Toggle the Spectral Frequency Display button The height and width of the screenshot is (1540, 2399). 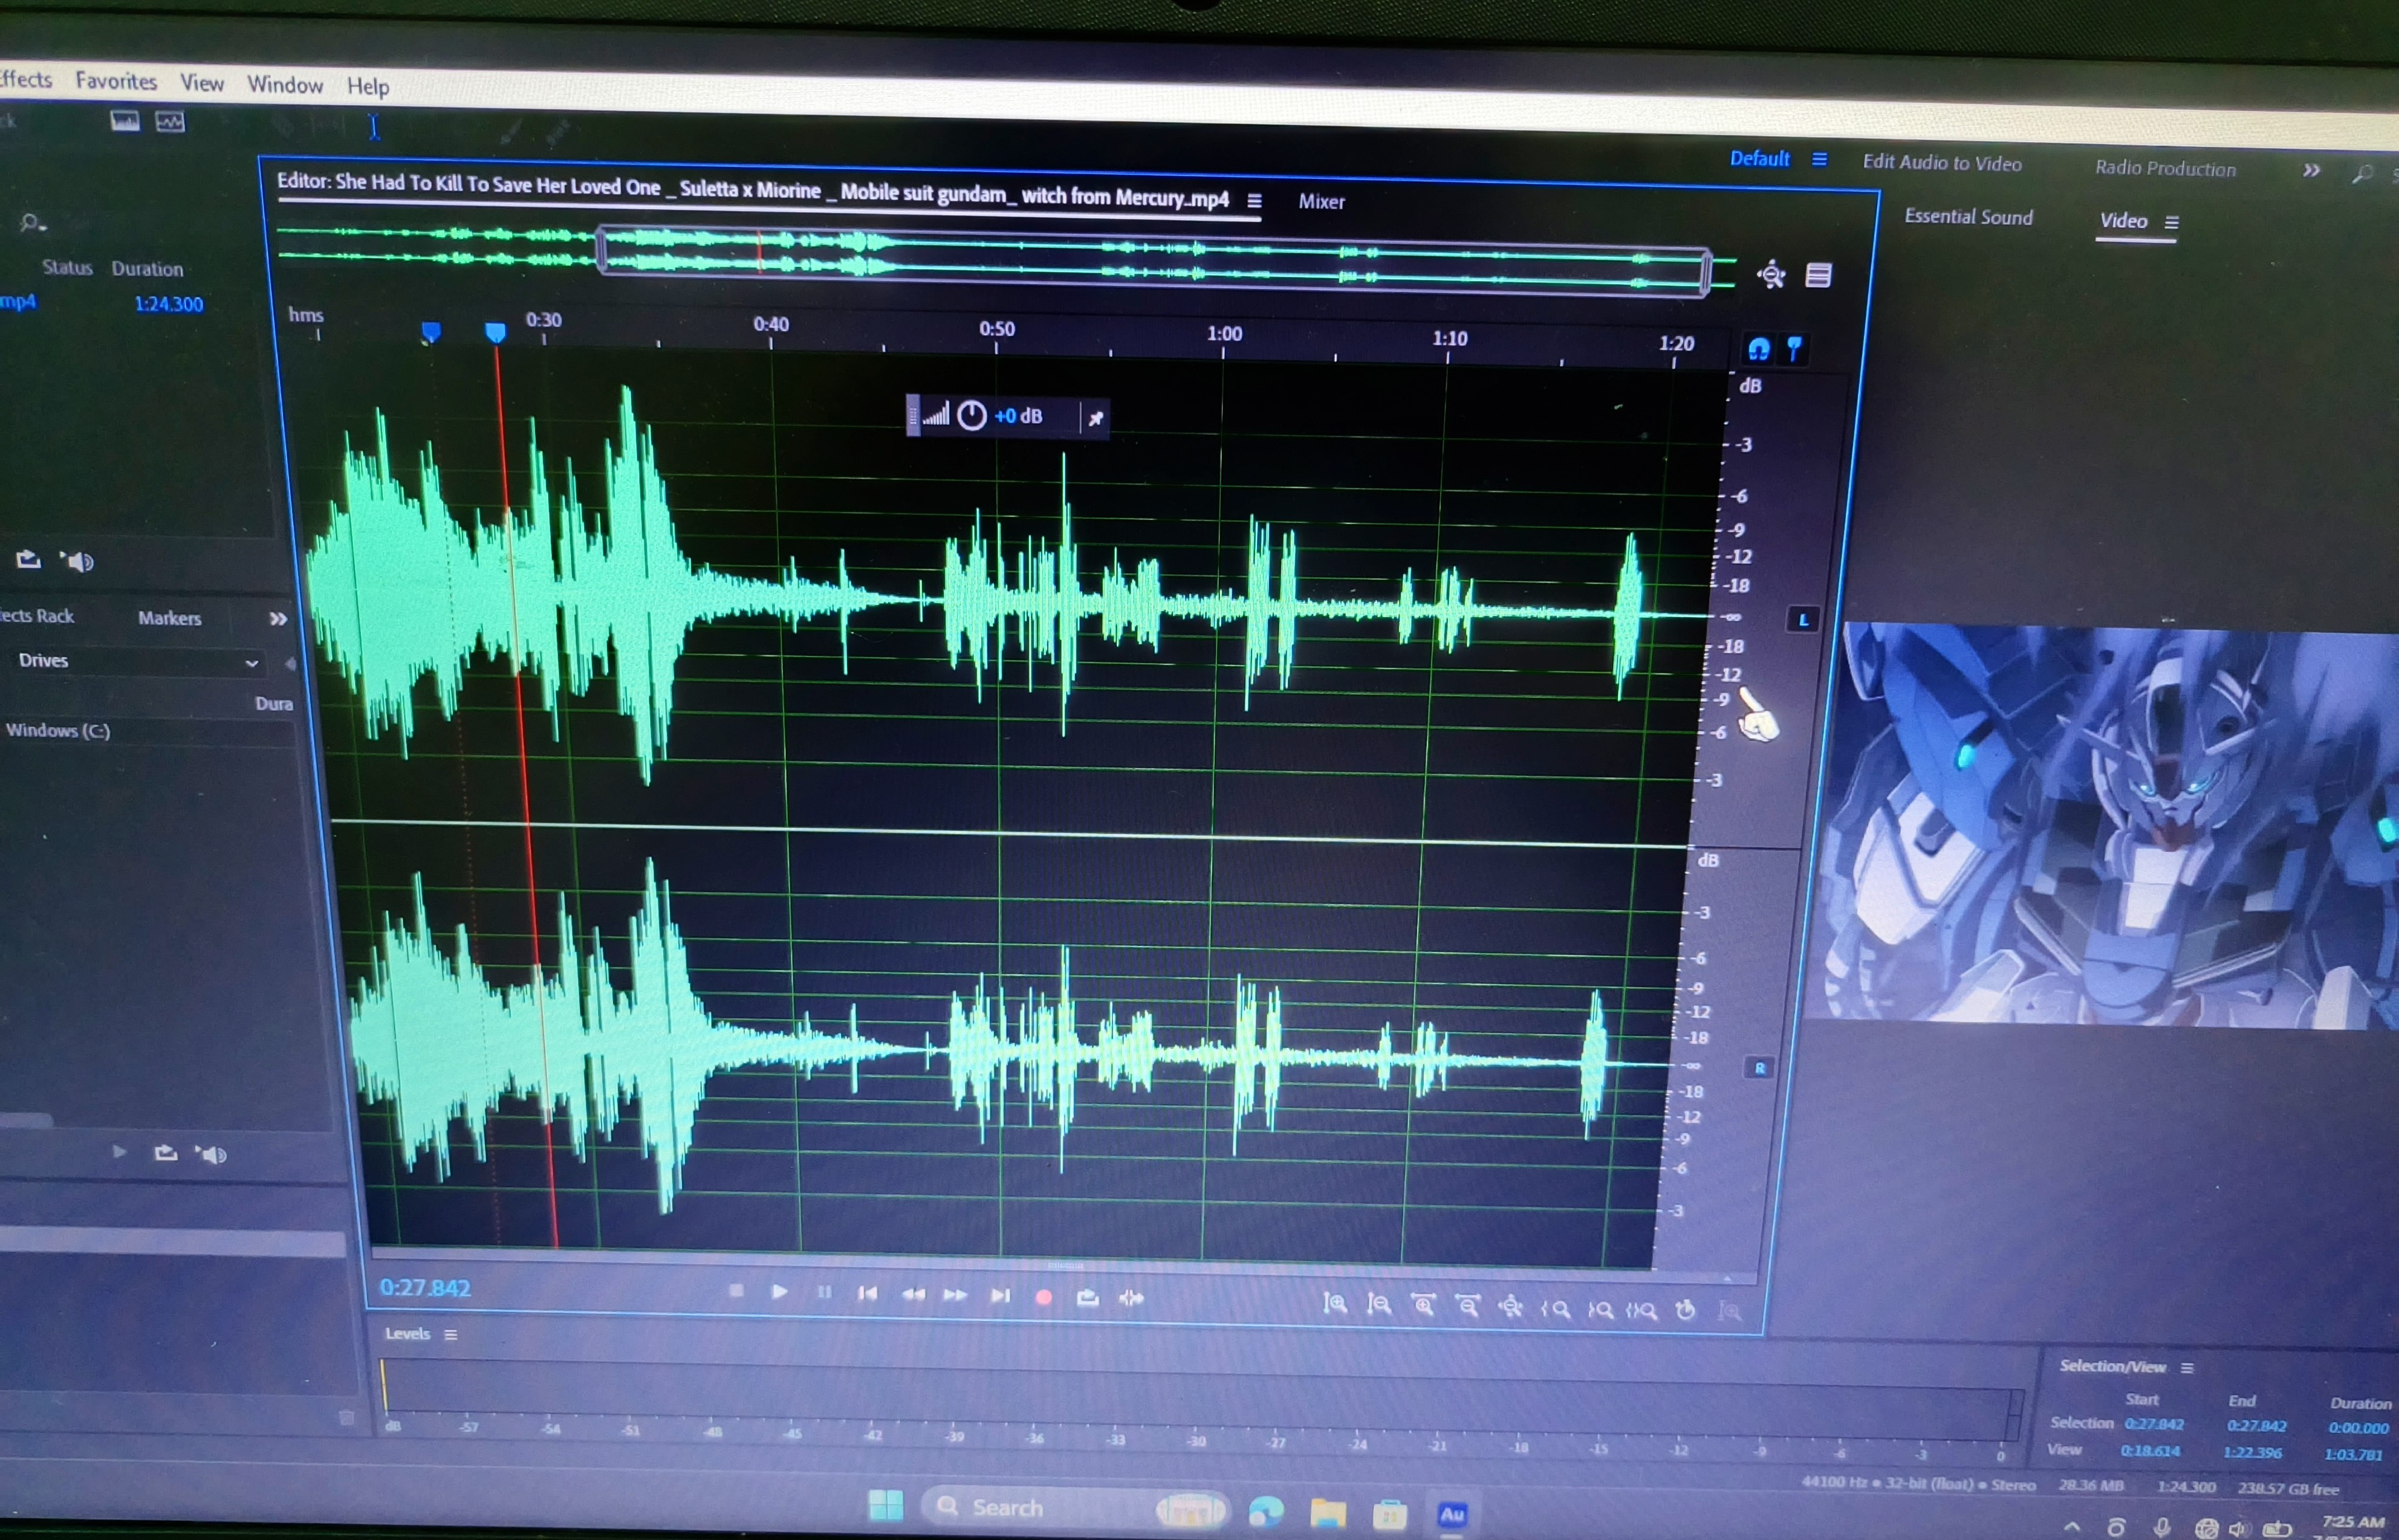tap(125, 121)
